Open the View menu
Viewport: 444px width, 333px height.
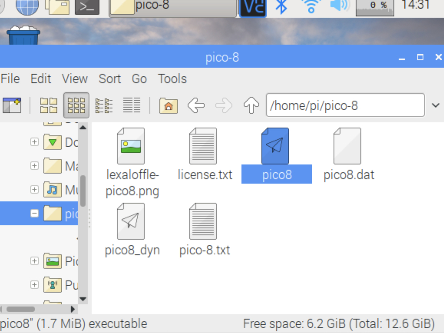pos(75,79)
